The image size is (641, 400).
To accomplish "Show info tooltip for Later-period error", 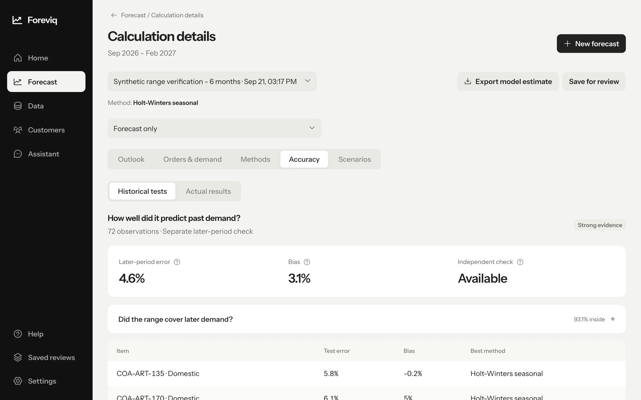I will 177,262.
